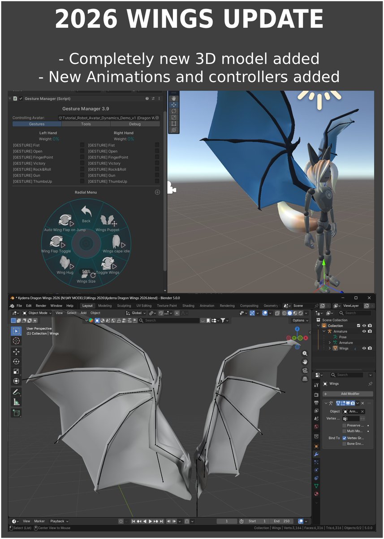Switch to the Debug tab in Gesture Manager
Image resolution: width=384 pixels, height=539 pixels.
134,124
